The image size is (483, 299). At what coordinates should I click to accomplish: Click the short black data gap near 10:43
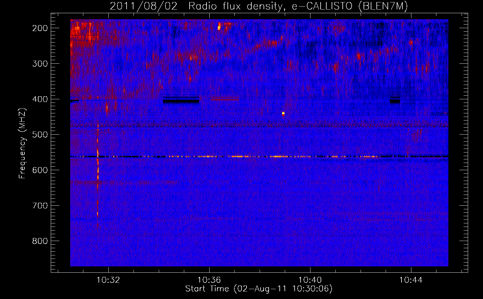395,101
